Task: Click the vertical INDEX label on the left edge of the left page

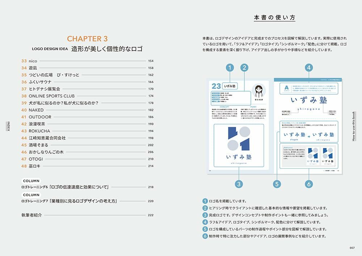Action: point(8,126)
